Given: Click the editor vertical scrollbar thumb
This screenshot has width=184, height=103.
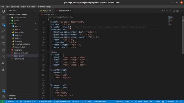Looking at the screenshot, I should pos(183,35).
